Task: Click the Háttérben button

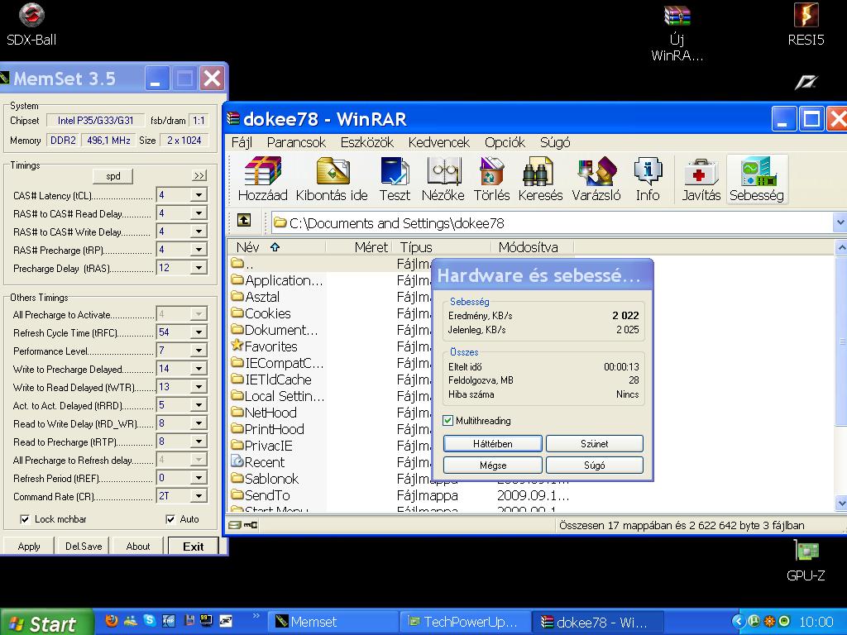Action: [493, 444]
